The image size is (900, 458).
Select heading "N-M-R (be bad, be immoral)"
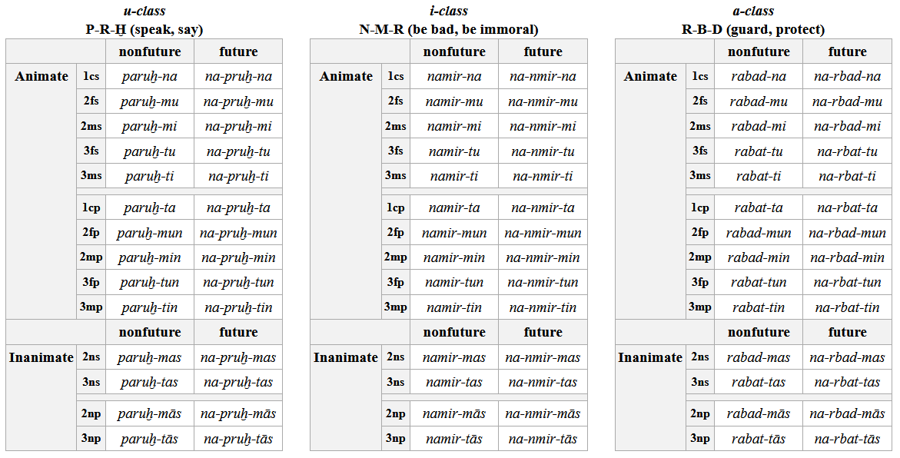[449, 29]
